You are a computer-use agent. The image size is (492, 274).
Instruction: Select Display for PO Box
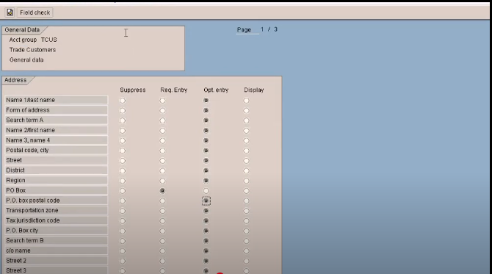tap(246, 191)
